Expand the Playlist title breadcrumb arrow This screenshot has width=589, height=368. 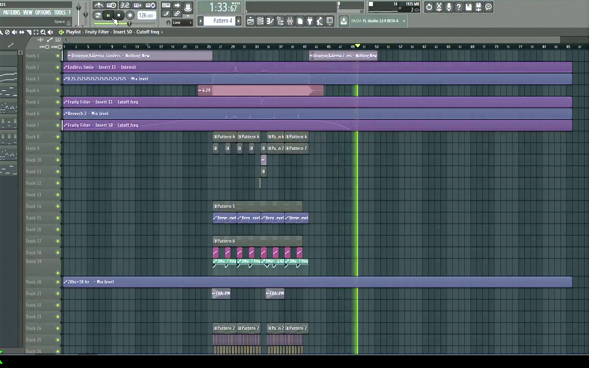(162, 32)
